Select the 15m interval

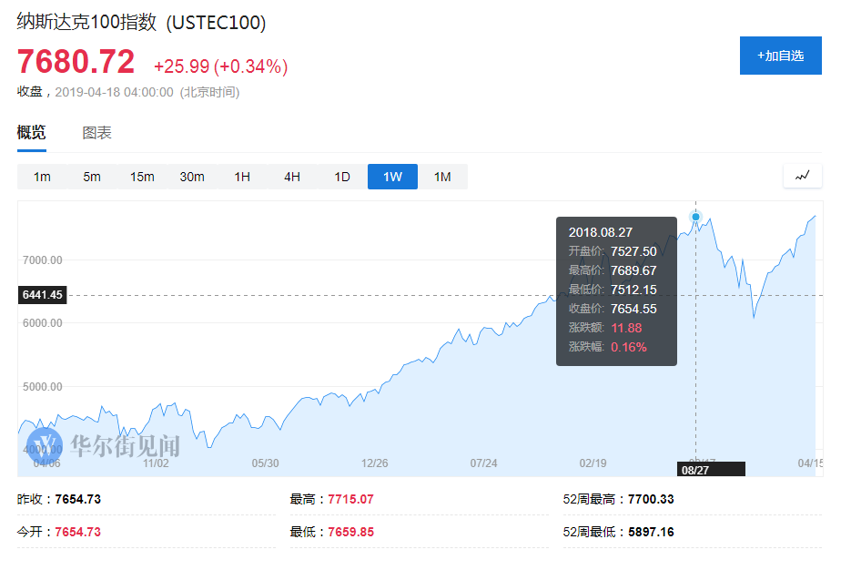(x=142, y=177)
